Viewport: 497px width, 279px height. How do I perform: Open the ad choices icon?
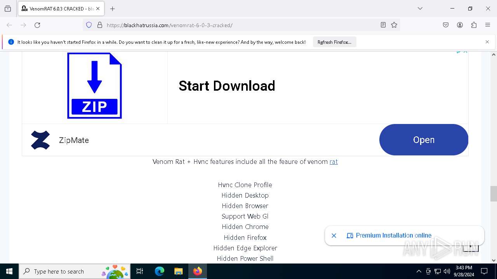tap(459, 51)
